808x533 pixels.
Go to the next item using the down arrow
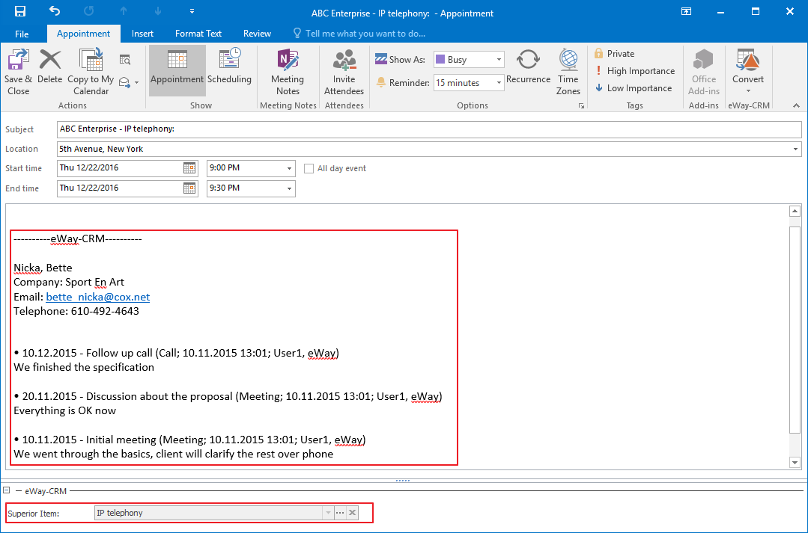[158, 11]
